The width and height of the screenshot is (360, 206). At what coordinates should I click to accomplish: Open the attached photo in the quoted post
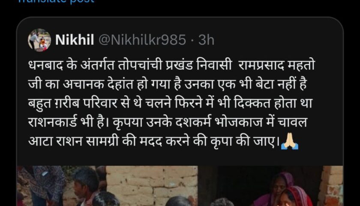[x=180, y=186]
